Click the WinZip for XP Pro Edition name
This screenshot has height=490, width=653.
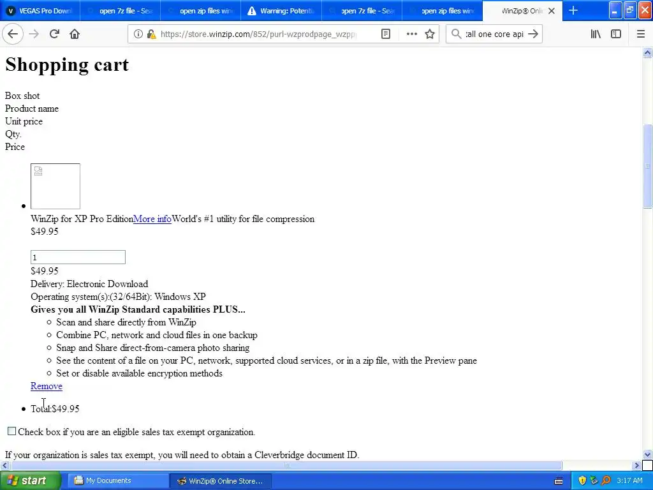[82, 219]
